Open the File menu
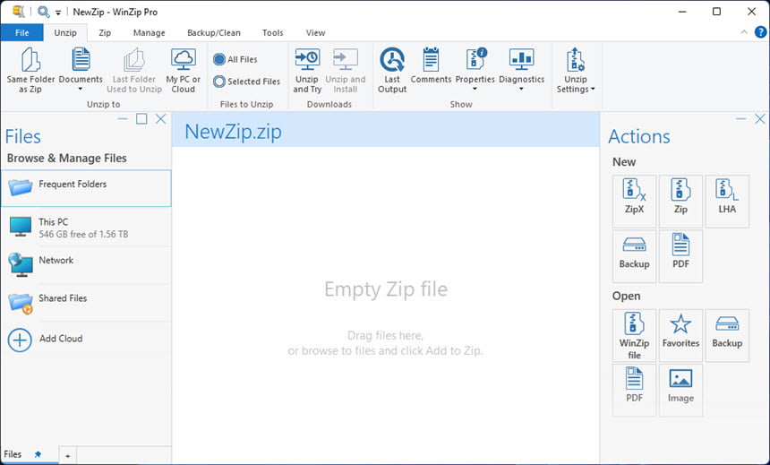Screen dimensions: 770x465 (22, 33)
